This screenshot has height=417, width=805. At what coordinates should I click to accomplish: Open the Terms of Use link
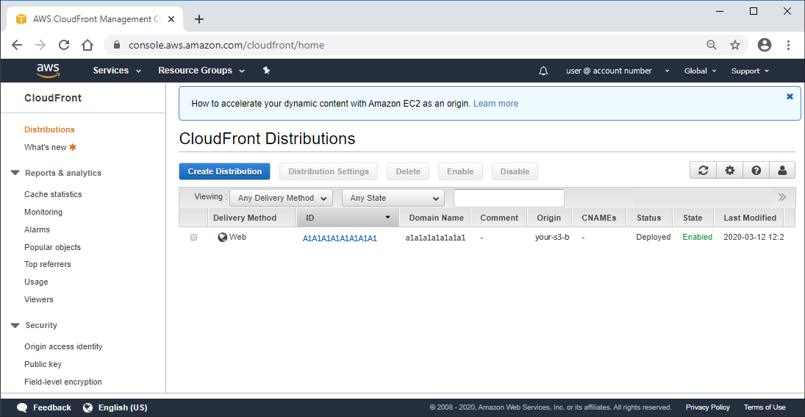[765, 407]
